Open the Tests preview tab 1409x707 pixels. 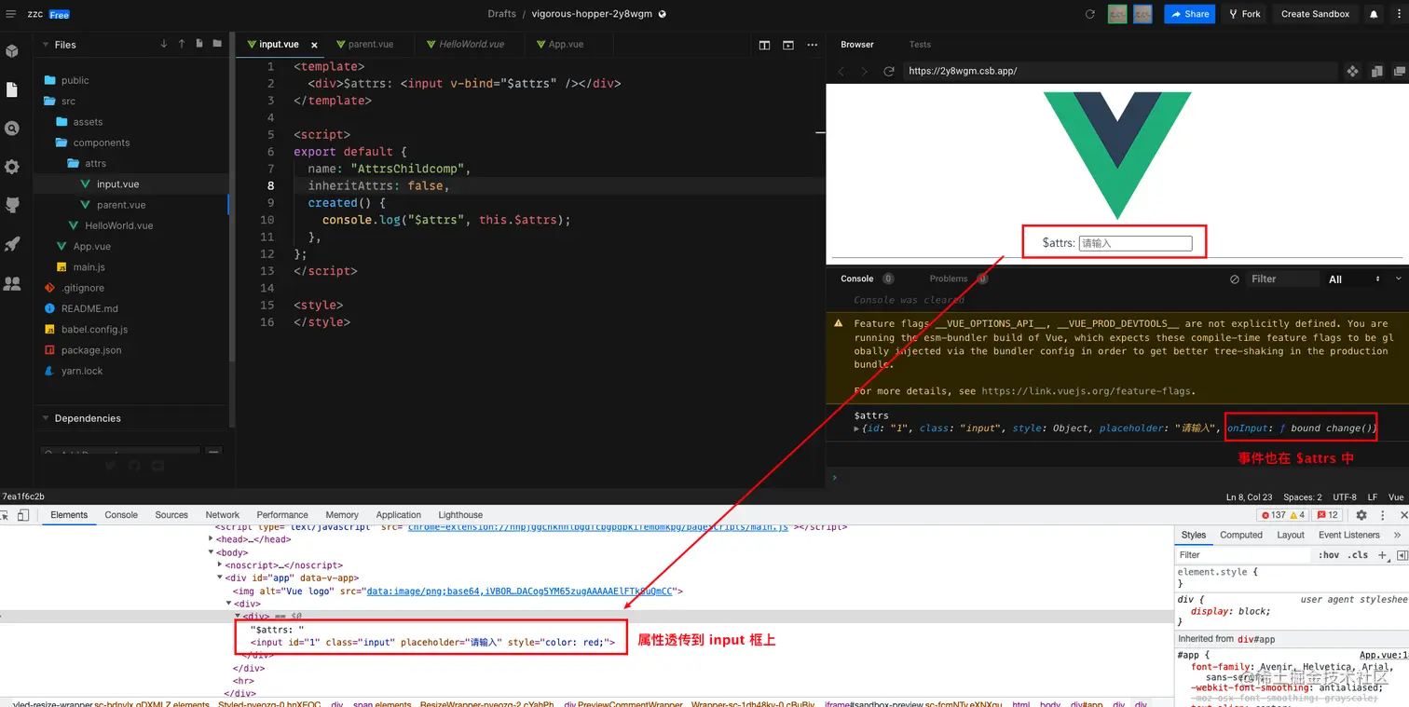click(920, 45)
